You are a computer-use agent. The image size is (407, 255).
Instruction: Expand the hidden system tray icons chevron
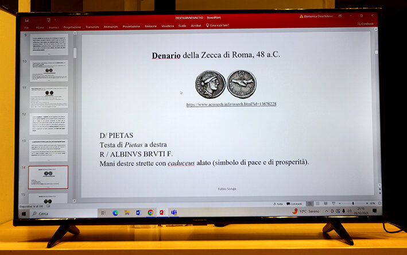327,211
